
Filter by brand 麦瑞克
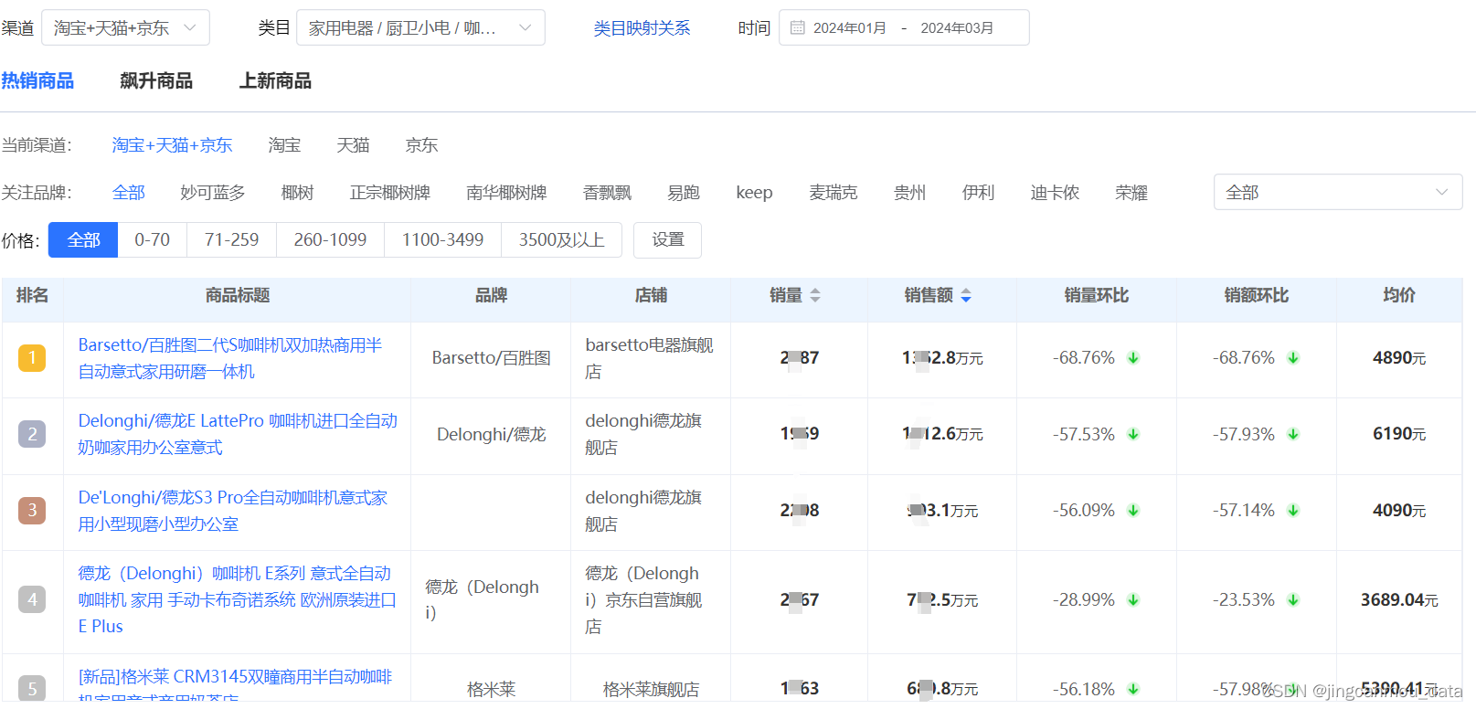834,193
